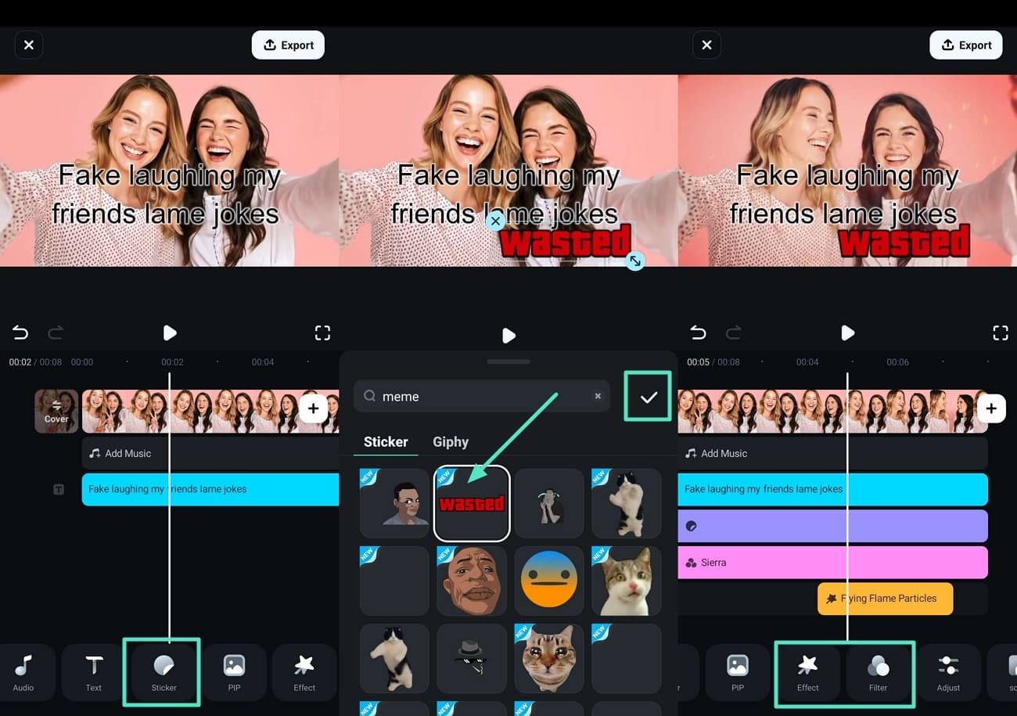This screenshot has width=1017, height=716.
Task: Enter fullscreen preview in the right screen
Action: coord(1000,333)
